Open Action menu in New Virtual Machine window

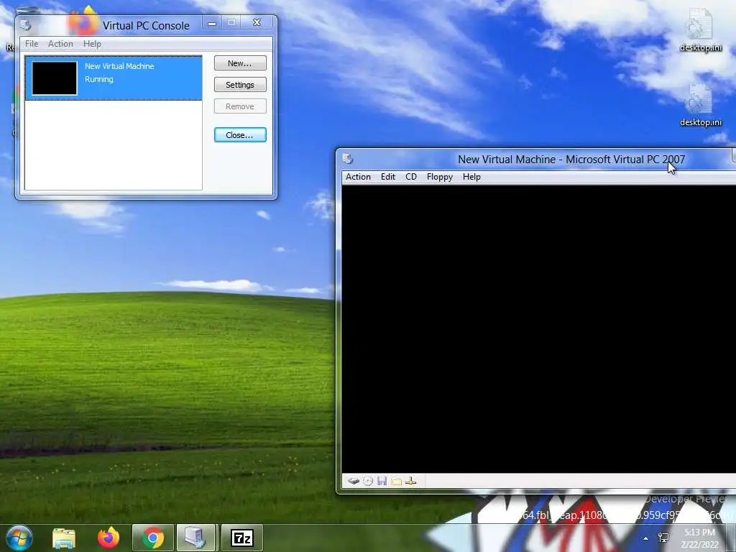click(358, 177)
